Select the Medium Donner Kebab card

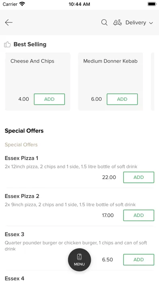[110, 82]
